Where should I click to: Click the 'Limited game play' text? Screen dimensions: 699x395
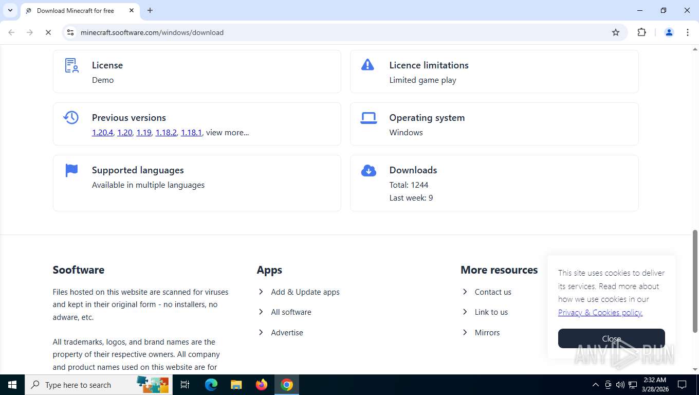(x=422, y=80)
